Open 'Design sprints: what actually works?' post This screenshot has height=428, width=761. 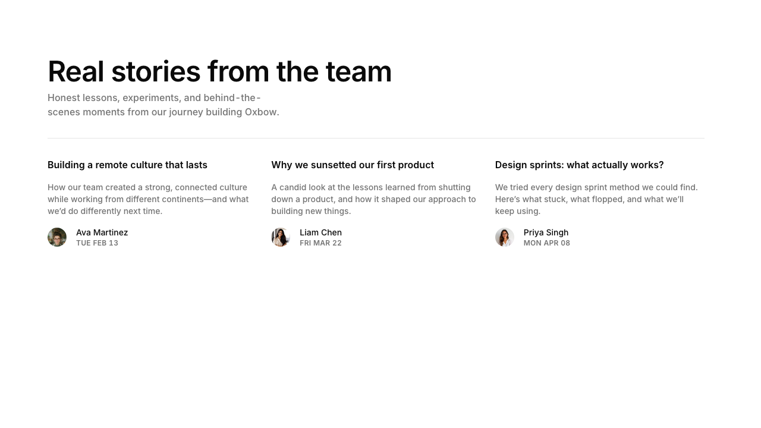click(579, 165)
